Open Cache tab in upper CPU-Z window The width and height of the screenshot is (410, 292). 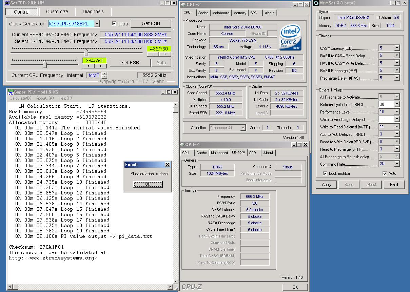click(203, 13)
